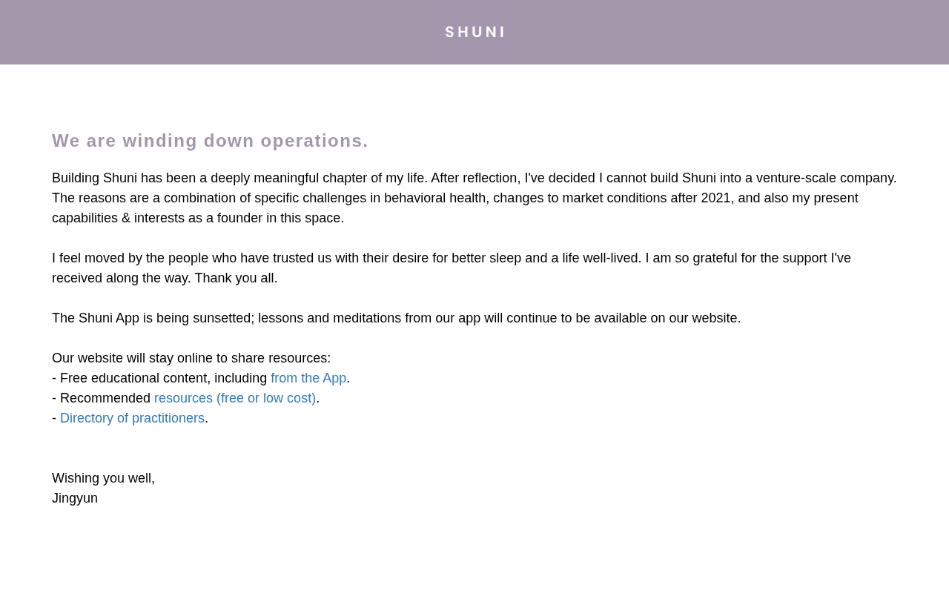Click the "We are winding down operations." heading
949x593 pixels.
pos(210,141)
